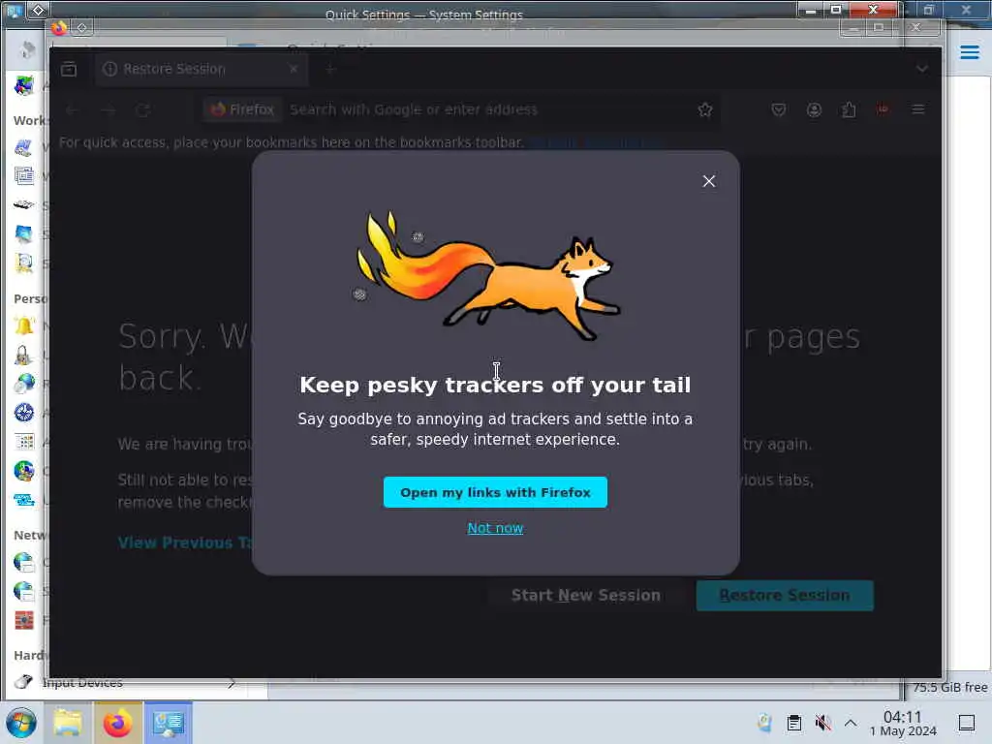The width and height of the screenshot is (992, 744).
Task: Open the Firefox hamburger application menu
Action: pyautogui.click(x=918, y=110)
